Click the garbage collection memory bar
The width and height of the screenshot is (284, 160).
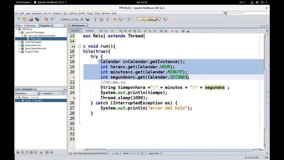point(146,19)
